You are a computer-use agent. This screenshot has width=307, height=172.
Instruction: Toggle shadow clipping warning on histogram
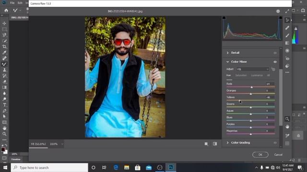click(224, 18)
